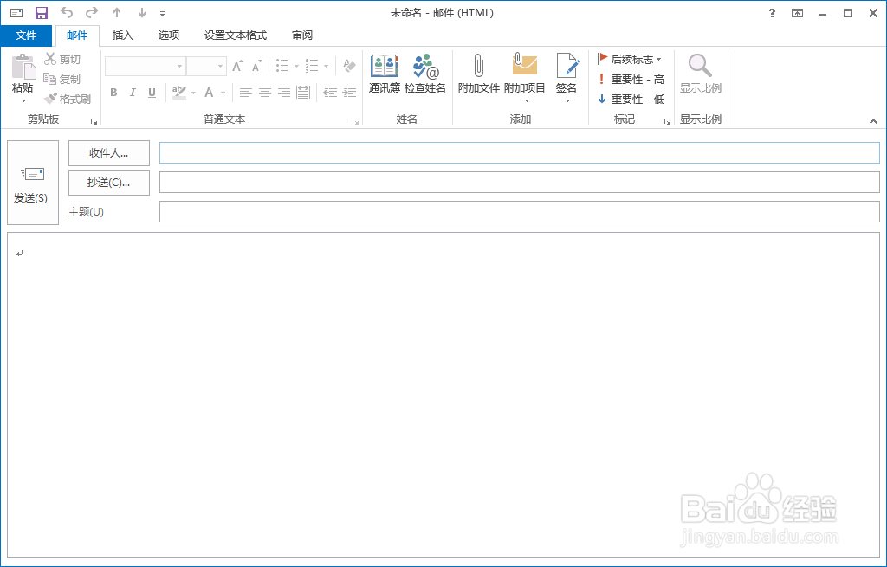Open recipients via the 收件人 button
This screenshot has width=887, height=567.
[x=108, y=153]
